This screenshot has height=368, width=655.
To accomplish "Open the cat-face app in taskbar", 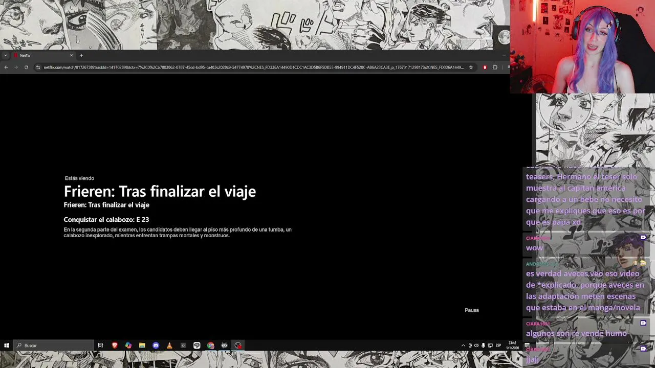I will (x=224, y=346).
